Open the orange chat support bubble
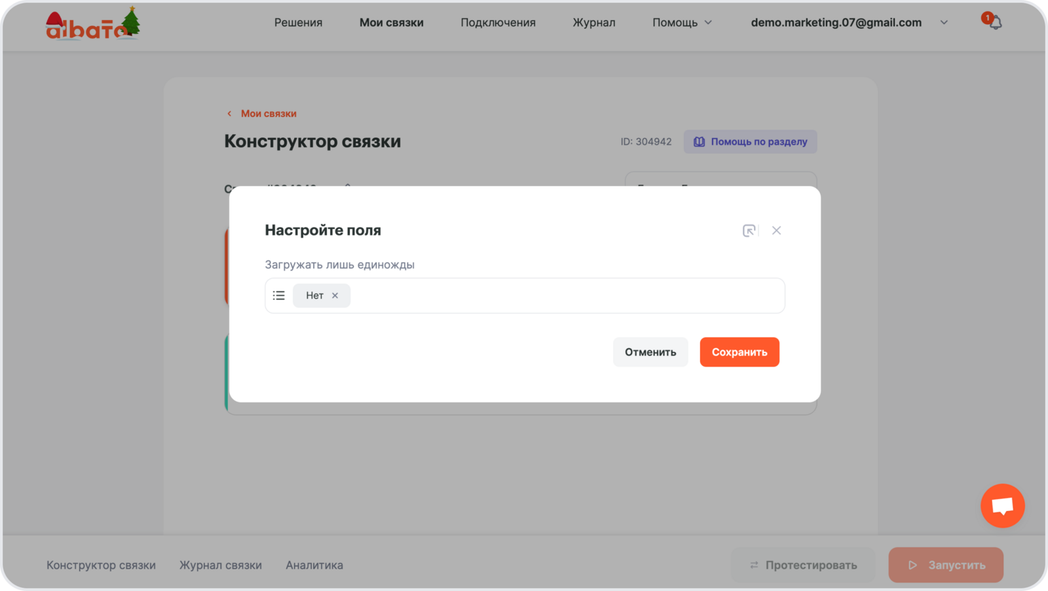Viewport: 1048px width, 591px height. (1002, 506)
